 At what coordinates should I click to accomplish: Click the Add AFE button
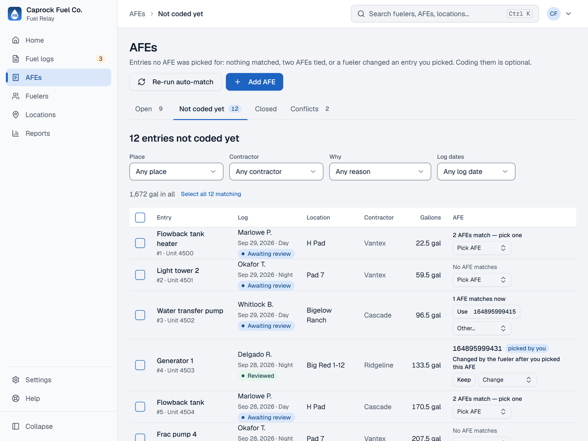[x=254, y=82]
